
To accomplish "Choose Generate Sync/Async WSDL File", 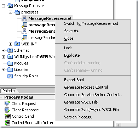I will [93, 110].
